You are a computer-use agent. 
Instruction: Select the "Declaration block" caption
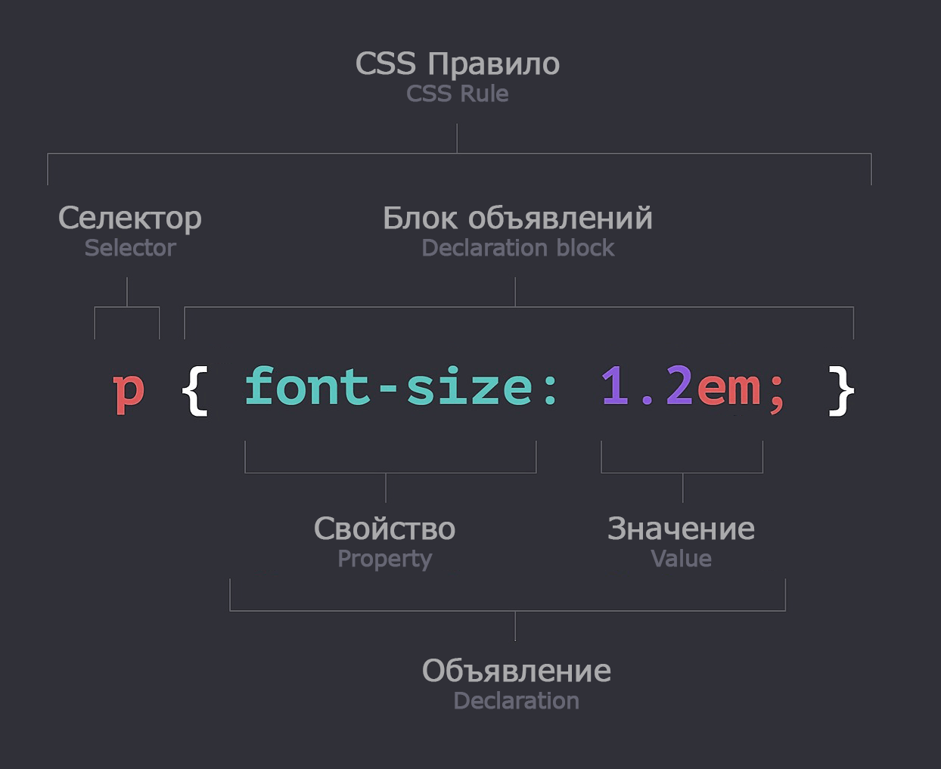pos(517,247)
